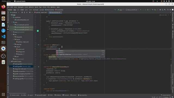Hide the project tool window
Image resolution: width=174 pixels, height=98 pixels.
pyautogui.click(x=32, y=13)
